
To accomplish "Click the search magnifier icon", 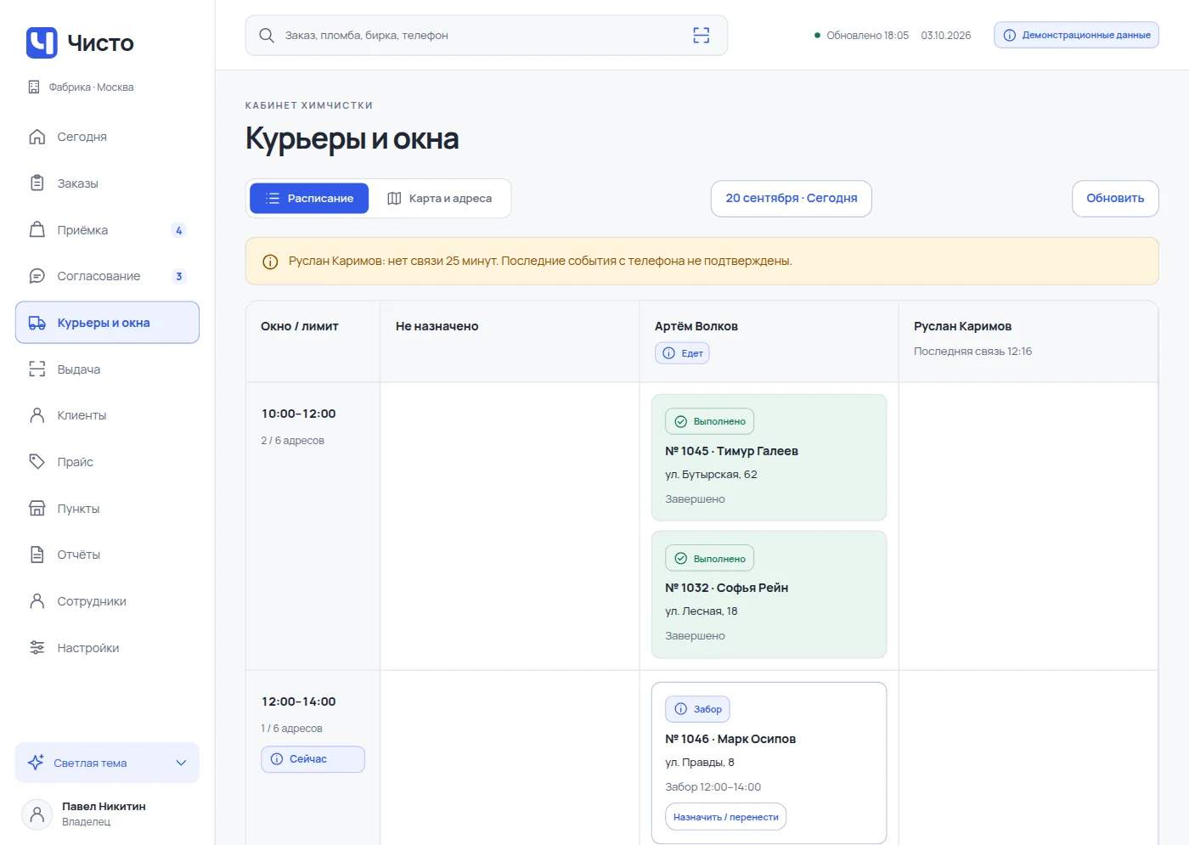I will pyautogui.click(x=267, y=35).
